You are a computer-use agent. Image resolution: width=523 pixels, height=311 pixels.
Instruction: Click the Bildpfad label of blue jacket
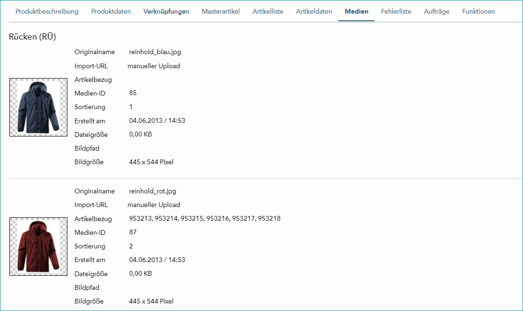pyautogui.click(x=87, y=148)
